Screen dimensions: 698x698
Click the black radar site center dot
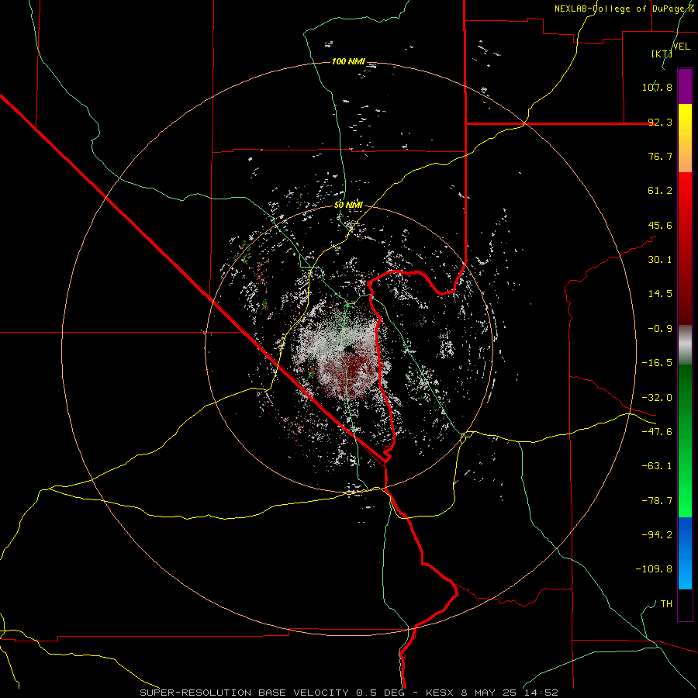(348, 350)
